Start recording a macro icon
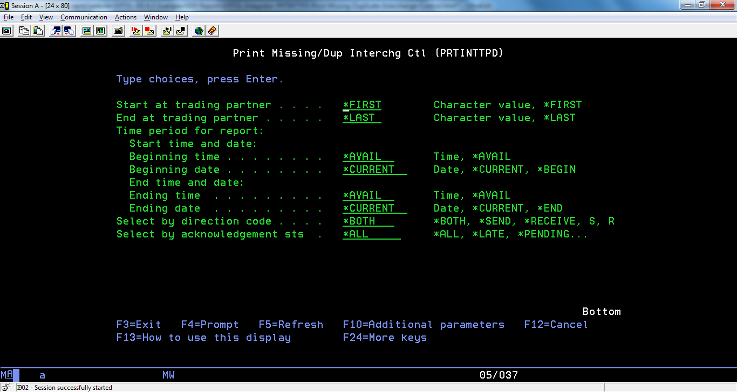737x392 pixels. coord(136,31)
